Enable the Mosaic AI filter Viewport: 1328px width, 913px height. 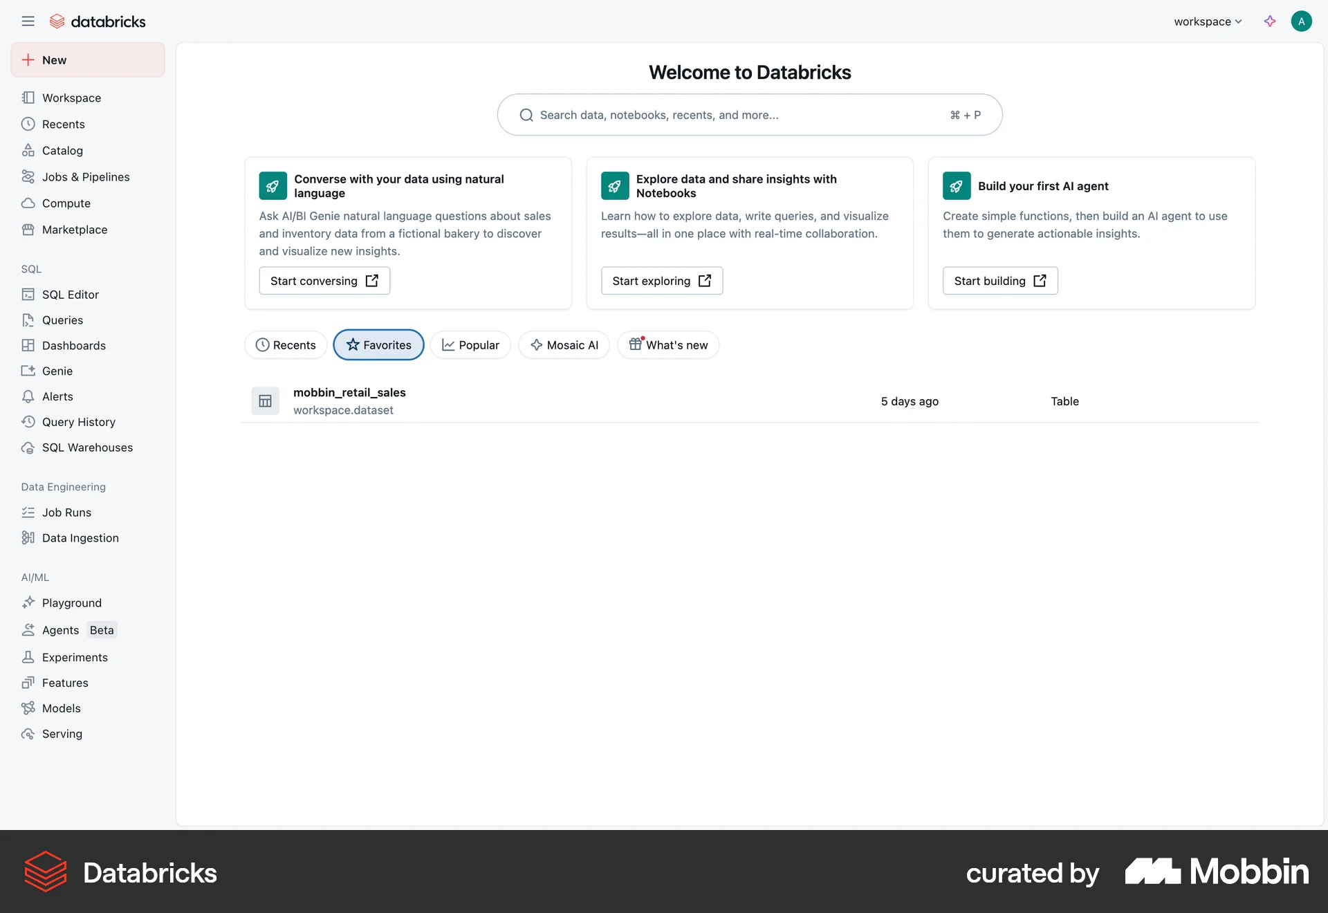coord(564,344)
